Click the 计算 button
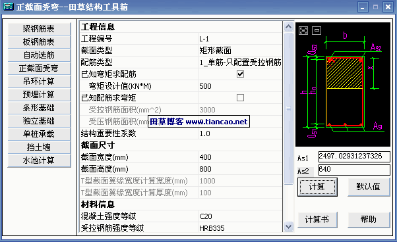 click(x=317, y=187)
